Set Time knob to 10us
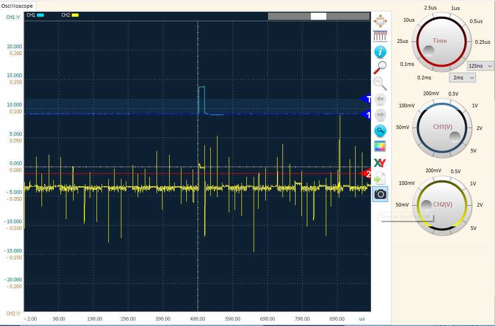Viewport: 495px width, 326px height. 409,20
